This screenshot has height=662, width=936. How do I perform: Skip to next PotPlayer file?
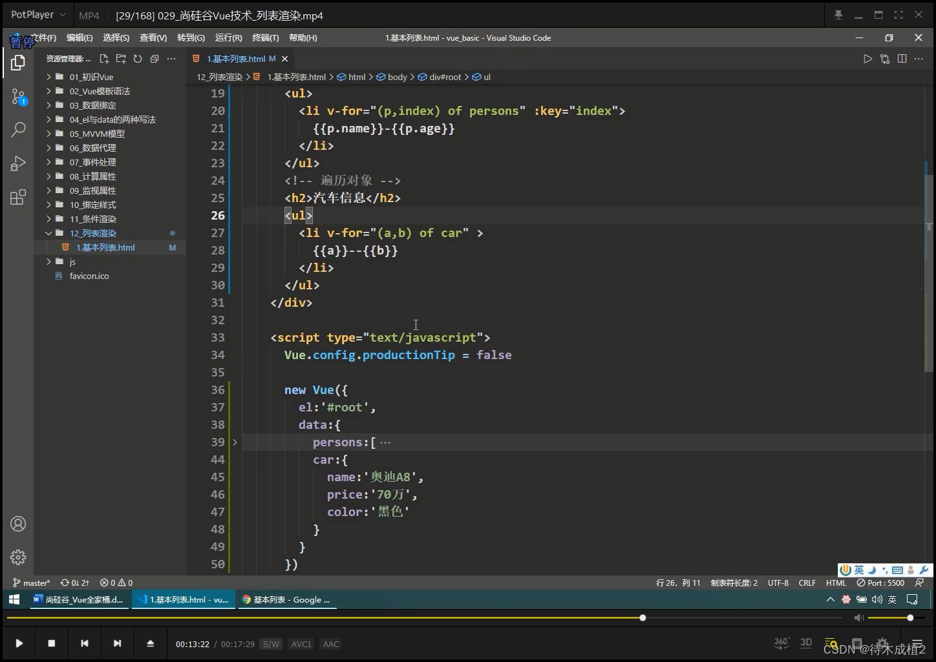[x=117, y=643]
